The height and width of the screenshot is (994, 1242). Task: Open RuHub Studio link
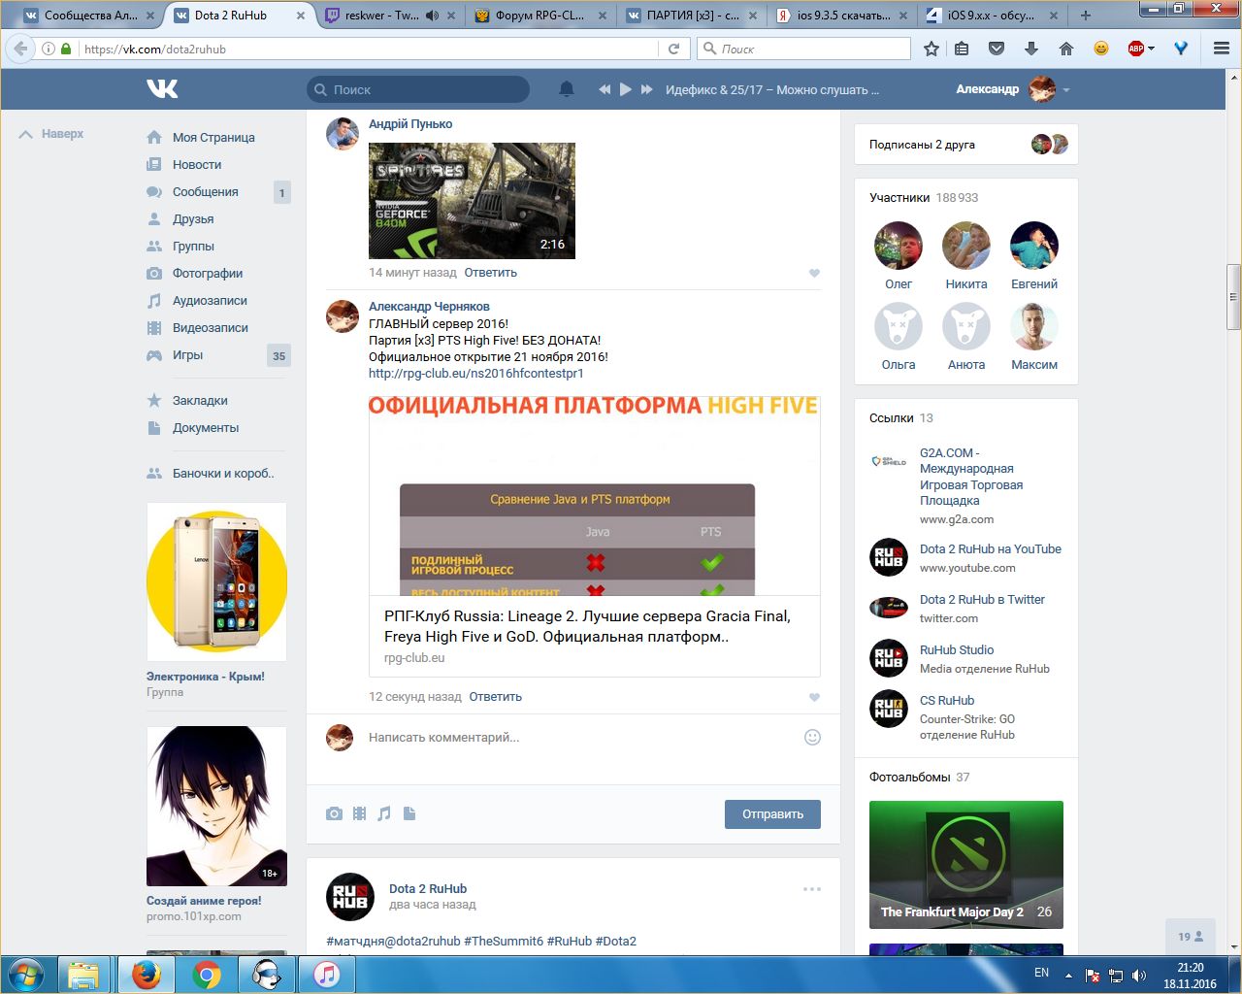coord(957,650)
